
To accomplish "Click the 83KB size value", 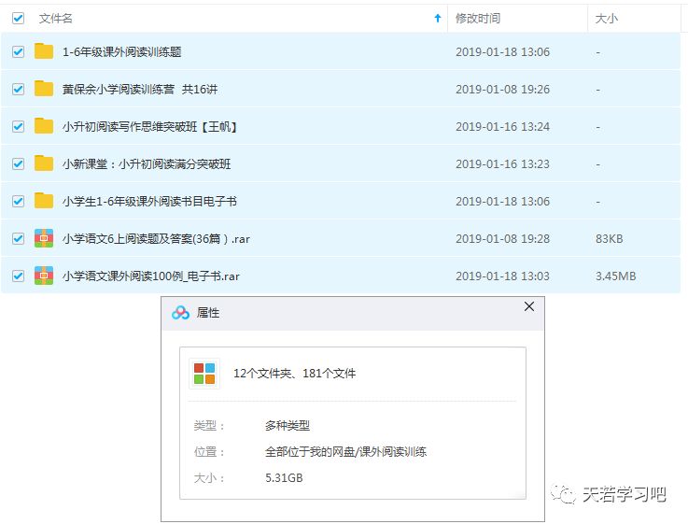I will point(609,239).
